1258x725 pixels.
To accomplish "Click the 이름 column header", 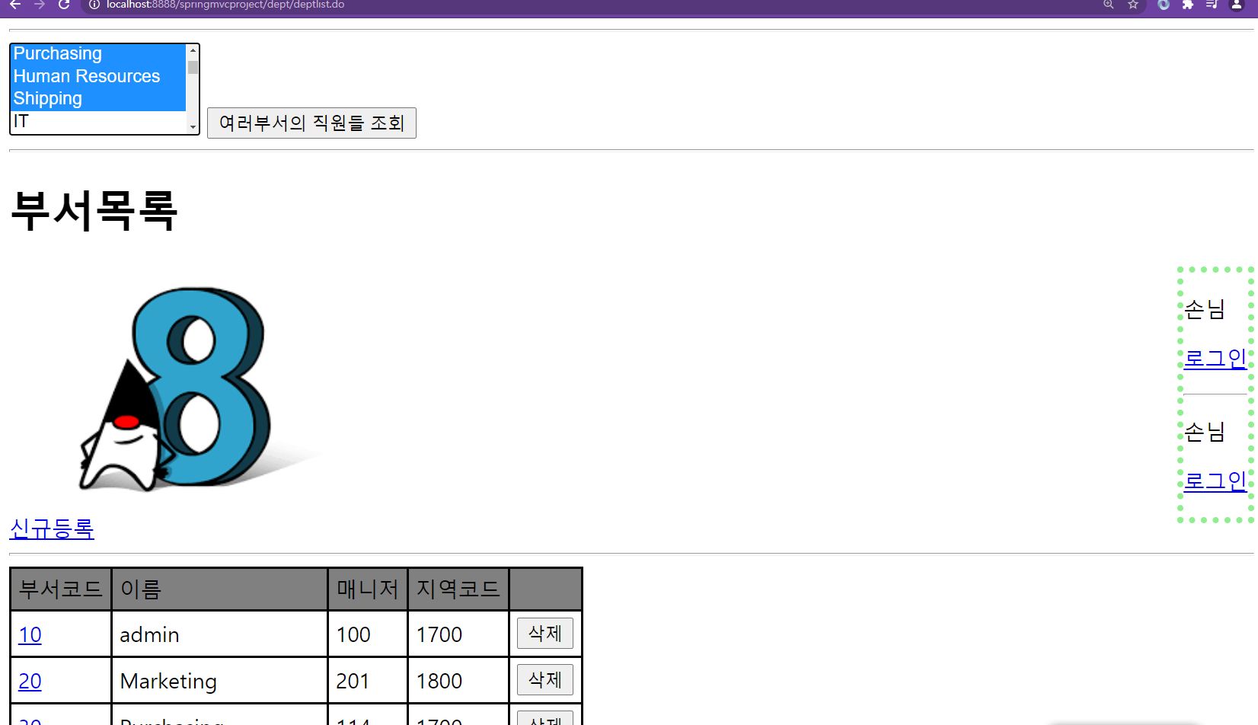I will [220, 589].
